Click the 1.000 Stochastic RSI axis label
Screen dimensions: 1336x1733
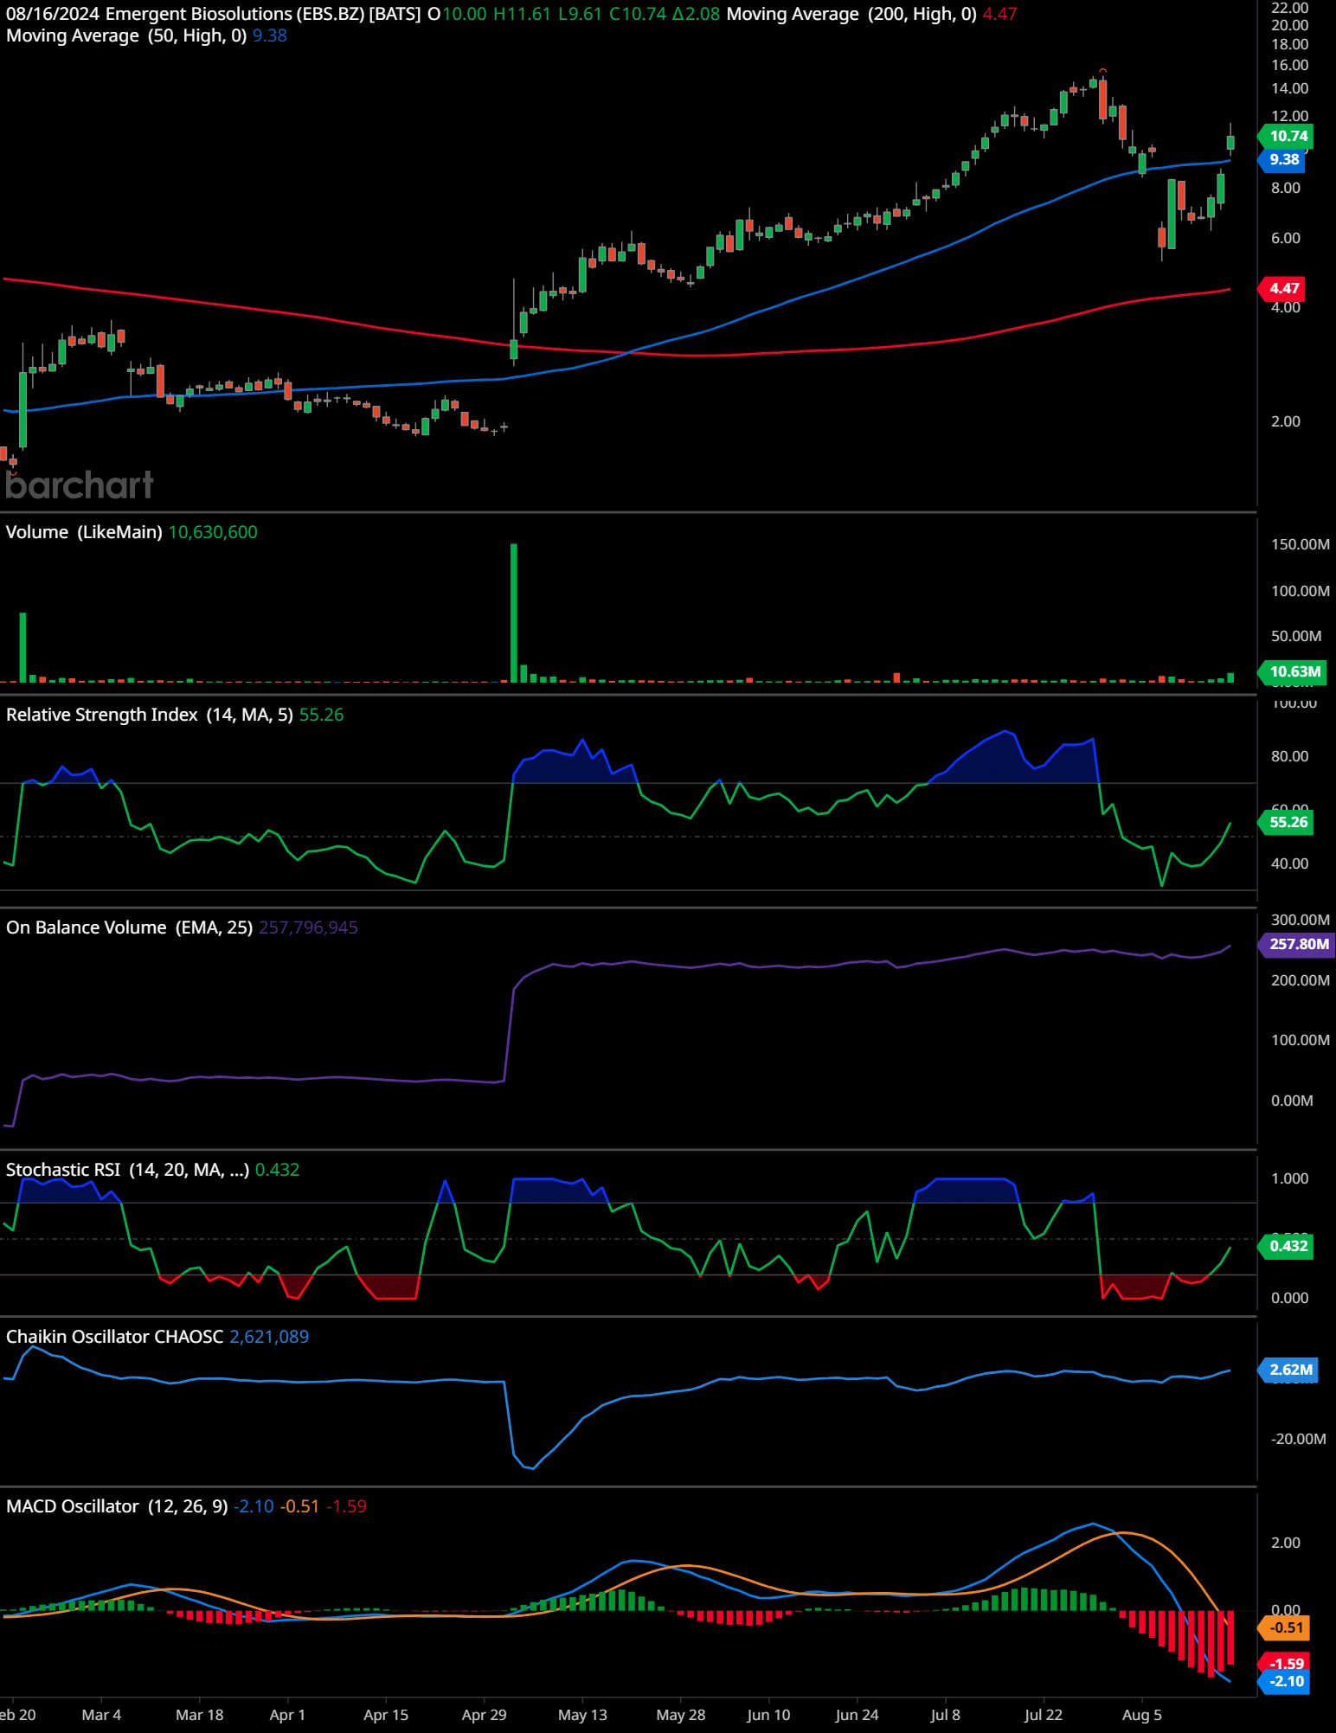pyautogui.click(x=1289, y=1178)
